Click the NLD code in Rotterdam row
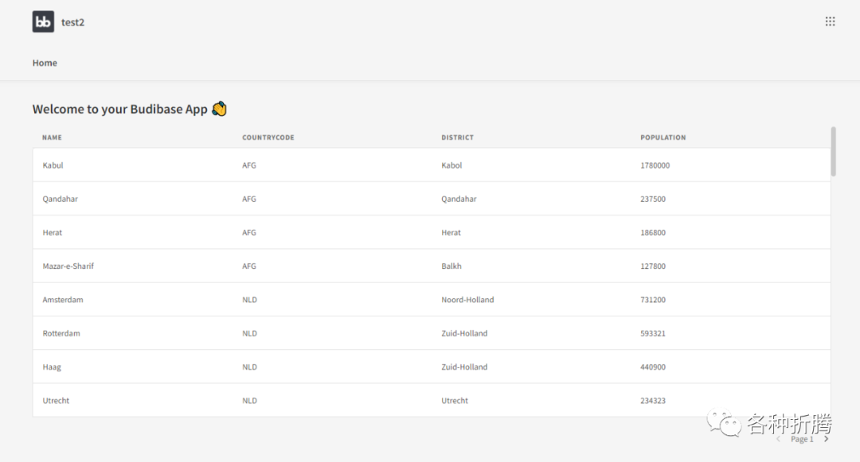 point(249,333)
